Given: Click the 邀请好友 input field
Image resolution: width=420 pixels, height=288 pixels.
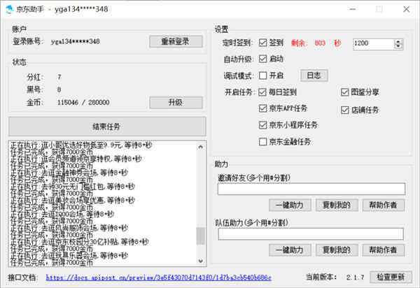Looking at the screenshot, I should tap(311, 188).
